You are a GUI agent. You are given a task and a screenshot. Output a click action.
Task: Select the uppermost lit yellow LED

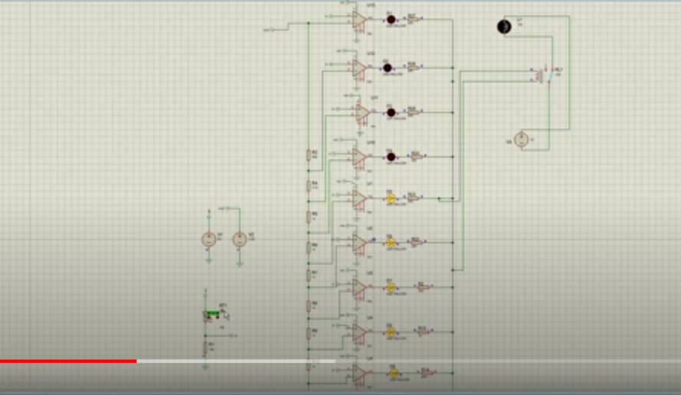[x=391, y=198]
